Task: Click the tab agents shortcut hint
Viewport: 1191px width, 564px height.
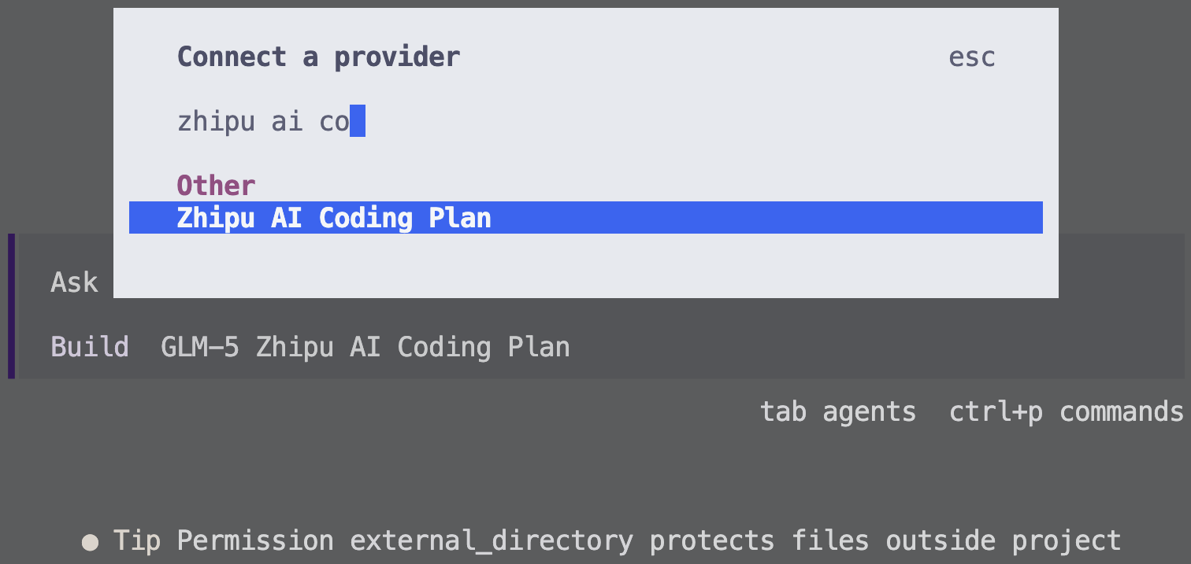Action: 838,411
